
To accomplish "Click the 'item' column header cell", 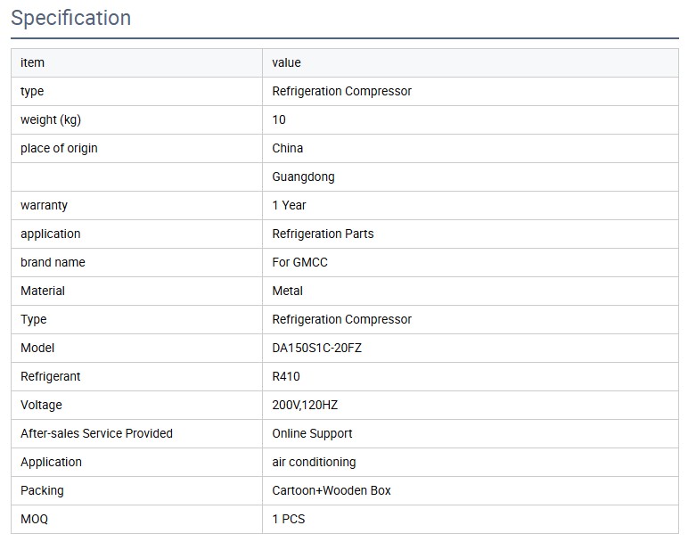I will coord(32,62).
